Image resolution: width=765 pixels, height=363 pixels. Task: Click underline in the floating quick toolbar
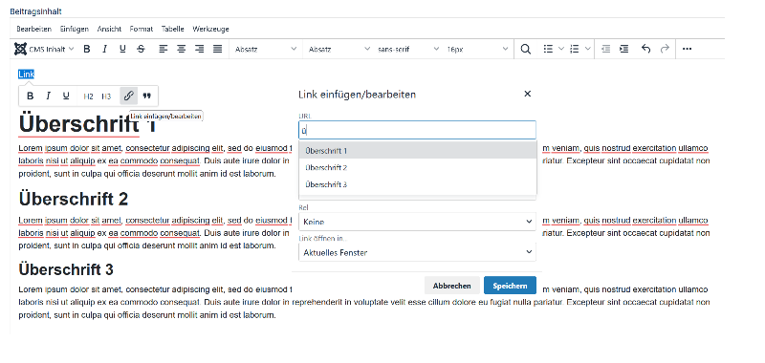point(66,96)
